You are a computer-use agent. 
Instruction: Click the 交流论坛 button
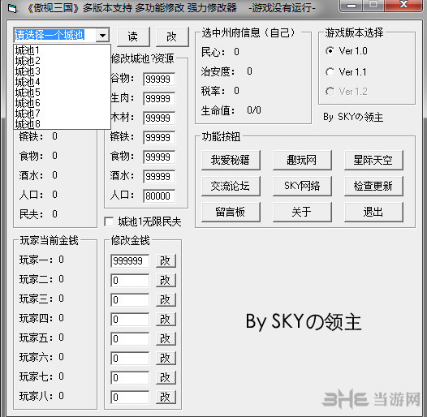tap(231, 186)
